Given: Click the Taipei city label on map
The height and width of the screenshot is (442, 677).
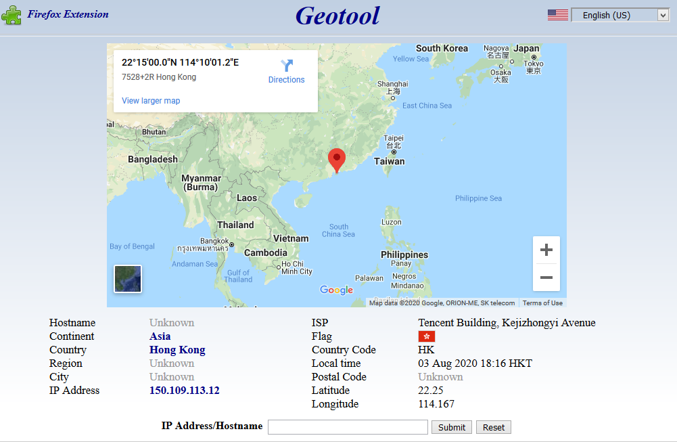Looking at the screenshot, I should coord(394,141).
